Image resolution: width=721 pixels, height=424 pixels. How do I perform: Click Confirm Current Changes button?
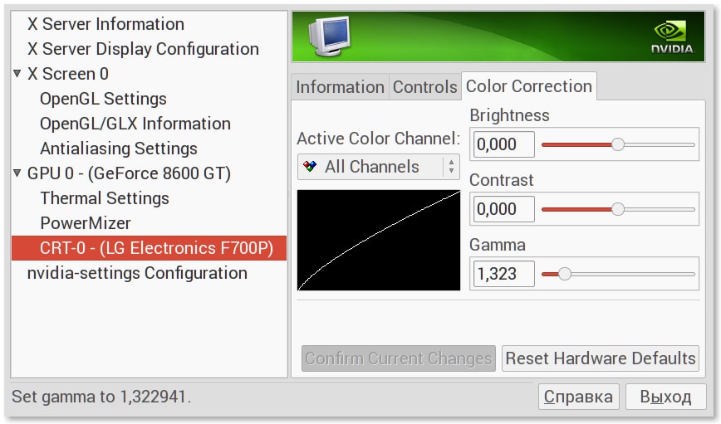point(399,358)
